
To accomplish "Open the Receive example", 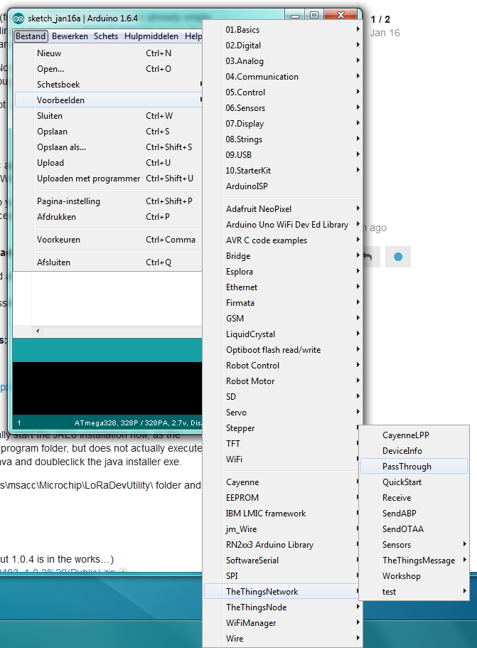I will [414, 498].
